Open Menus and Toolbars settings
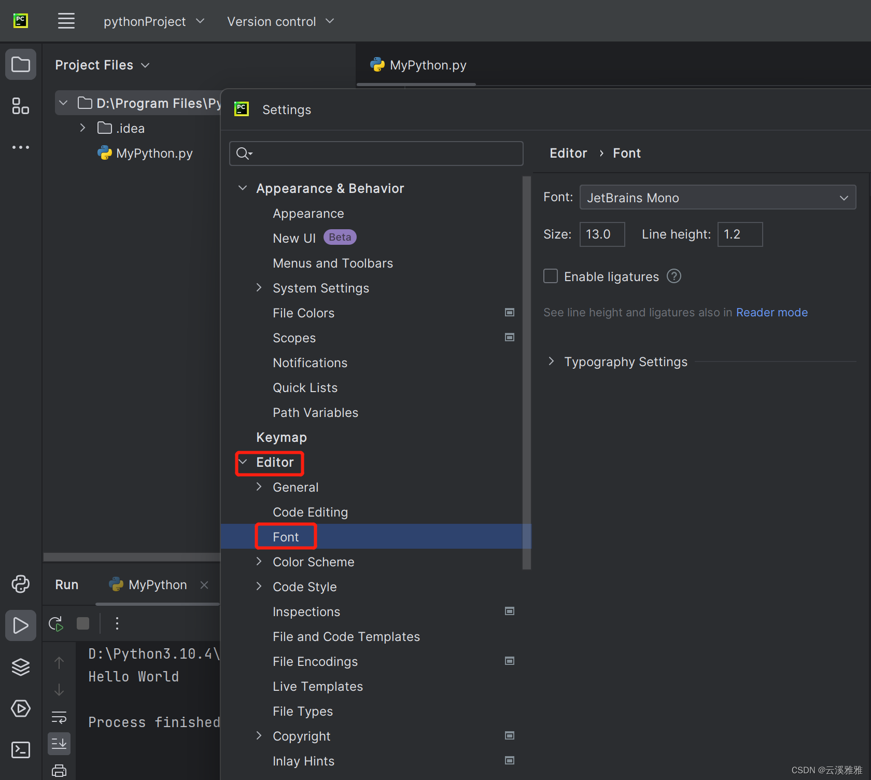Screen dimensions: 871x780 [333, 263]
